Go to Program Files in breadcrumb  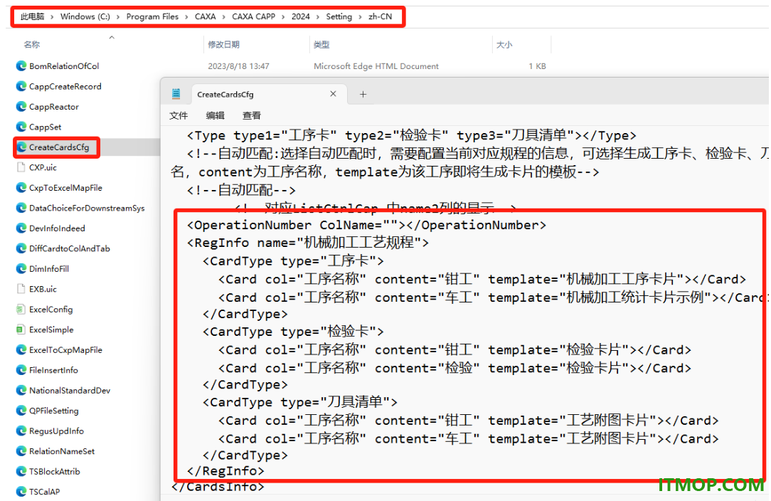click(x=152, y=17)
